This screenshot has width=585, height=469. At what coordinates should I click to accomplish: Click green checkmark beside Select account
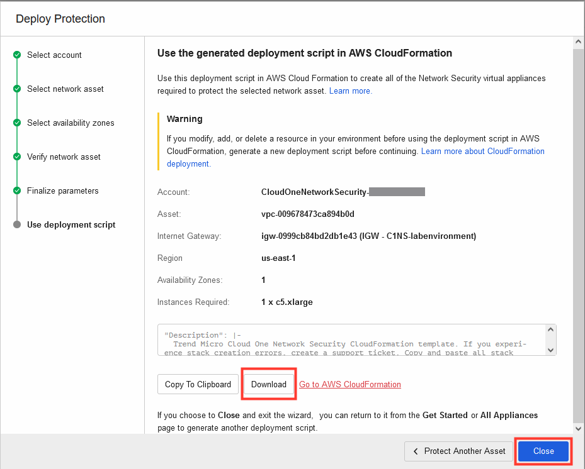click(x=17, y=55)
